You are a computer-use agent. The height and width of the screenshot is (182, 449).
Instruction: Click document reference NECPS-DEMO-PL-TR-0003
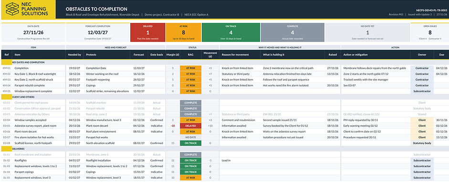point(431,10)
